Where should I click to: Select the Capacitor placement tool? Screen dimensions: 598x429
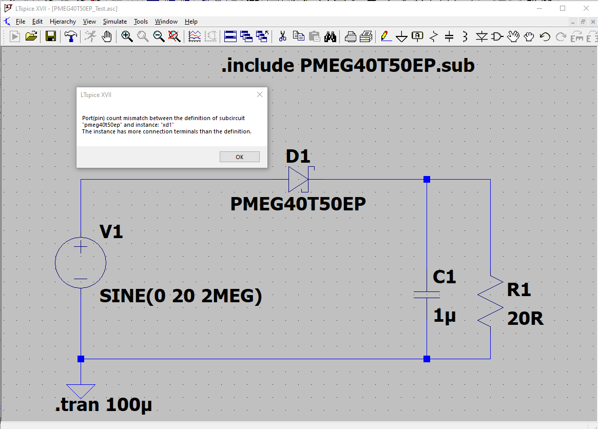(449, 36)
